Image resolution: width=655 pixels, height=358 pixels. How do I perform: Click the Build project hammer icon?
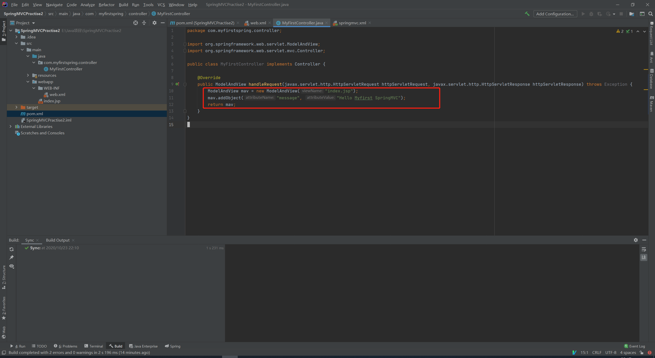pyautogui.click(x=527, y=14)
